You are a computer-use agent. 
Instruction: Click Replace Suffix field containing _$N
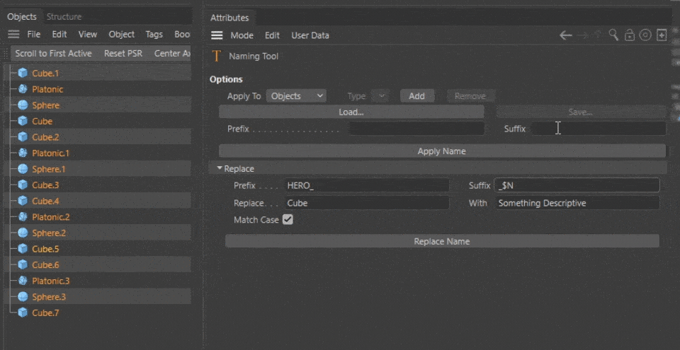577,185
